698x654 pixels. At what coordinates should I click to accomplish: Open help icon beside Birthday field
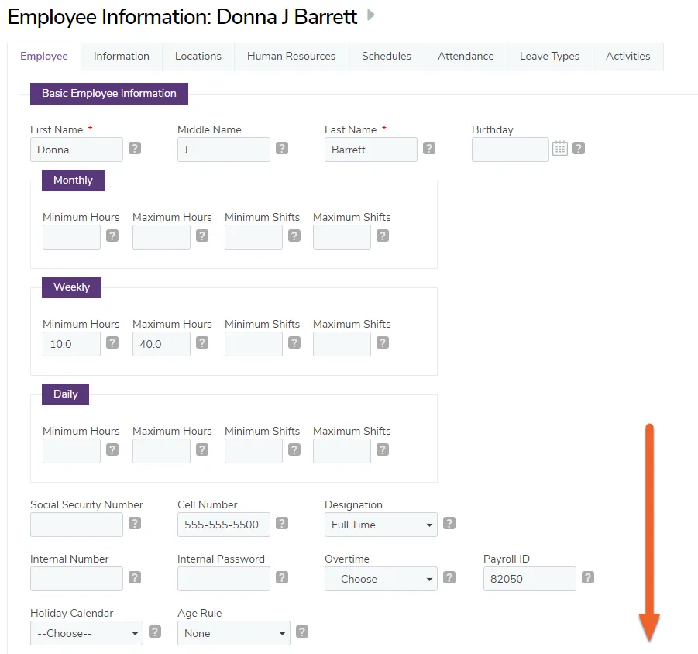coord(579,148)
